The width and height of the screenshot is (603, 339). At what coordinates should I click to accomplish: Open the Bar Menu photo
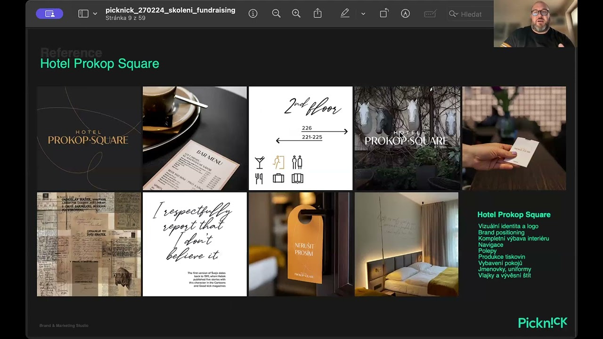point(195,138)
